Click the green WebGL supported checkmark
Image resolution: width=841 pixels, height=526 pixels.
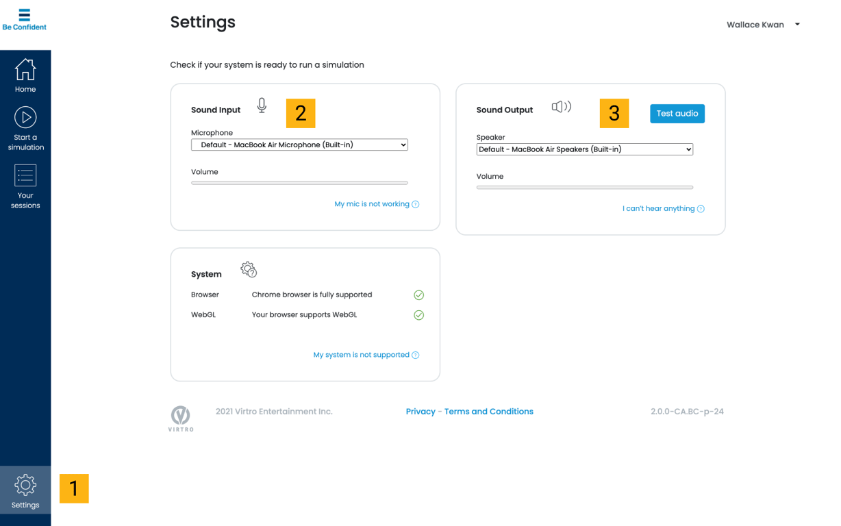(418, 315)
